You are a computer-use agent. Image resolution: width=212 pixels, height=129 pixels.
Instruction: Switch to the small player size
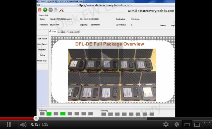(x=187, y=125)
